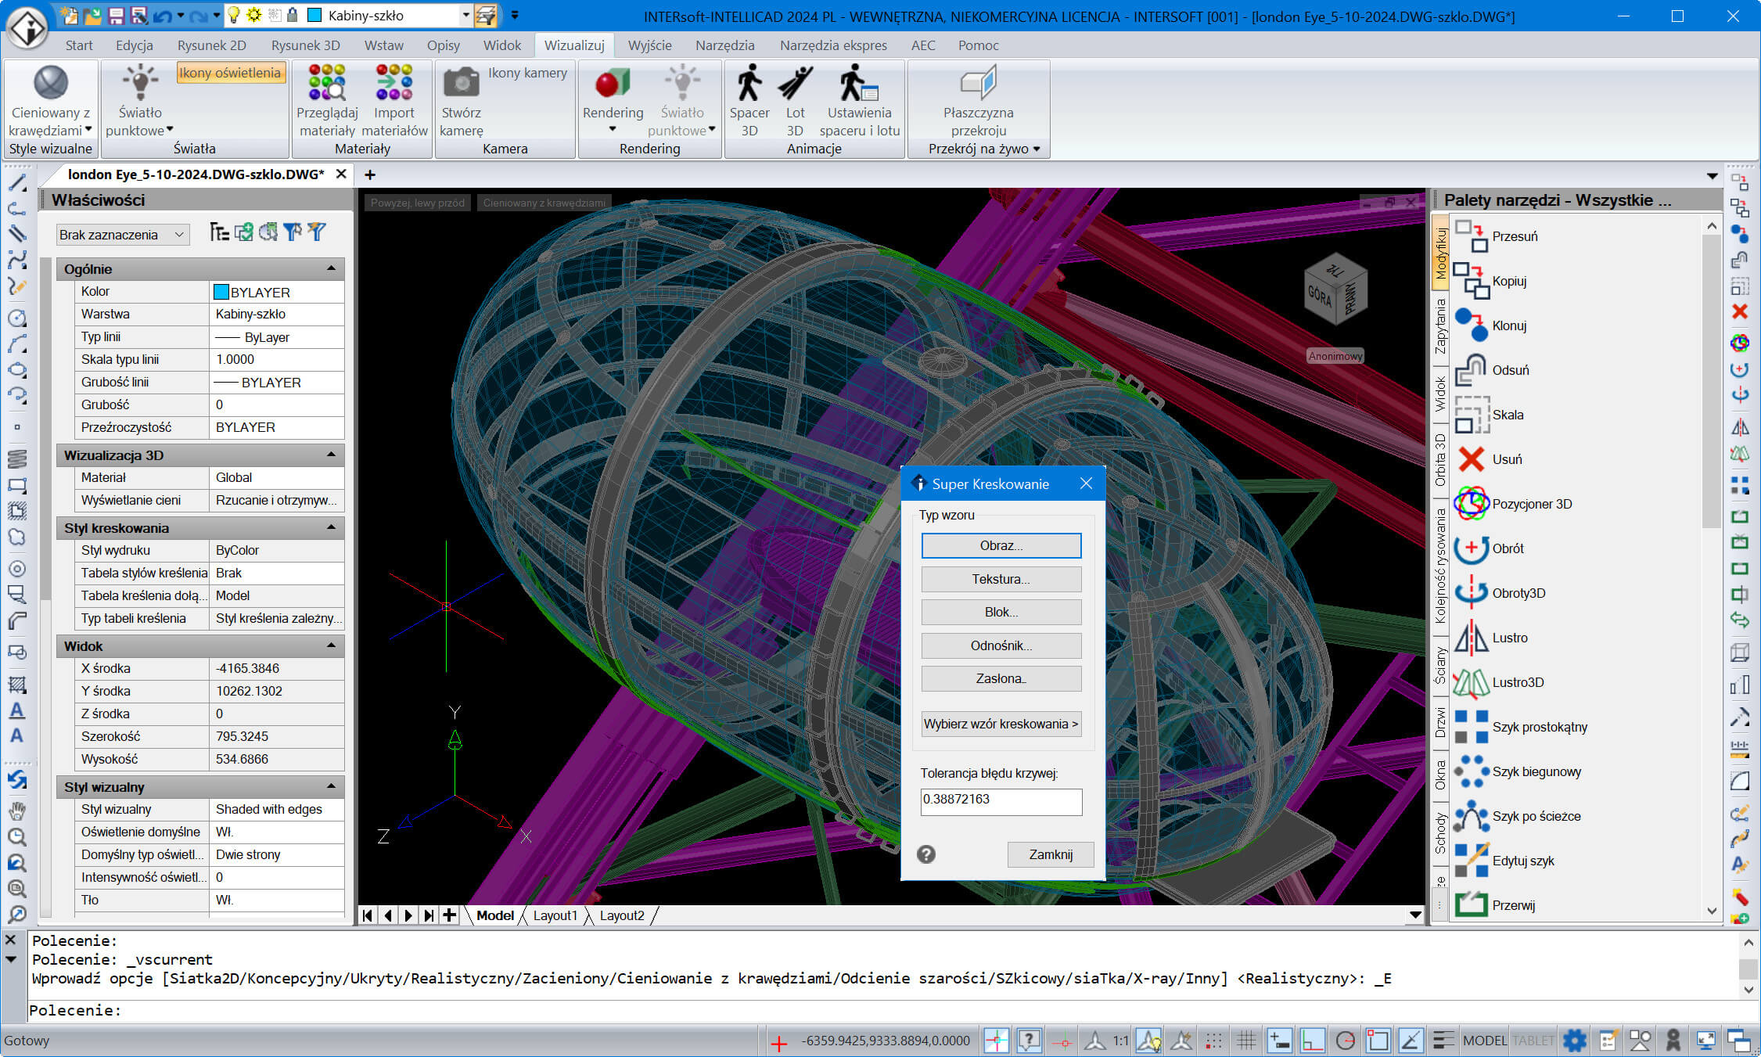
Task: Click the Super Kreskowanie help icon
Action: pos(925,854)
